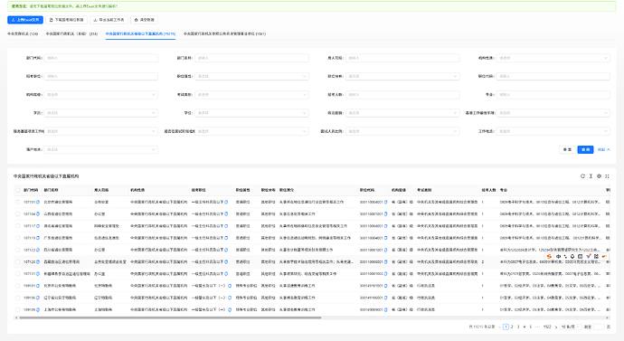Screen dimensions: 624x341
Task: Click the 重置 reset button
Action: pos(567,149)
